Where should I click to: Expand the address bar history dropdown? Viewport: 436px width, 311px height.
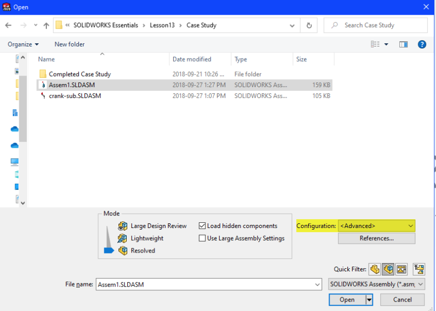pyautogui.click(x=292, y=26)
